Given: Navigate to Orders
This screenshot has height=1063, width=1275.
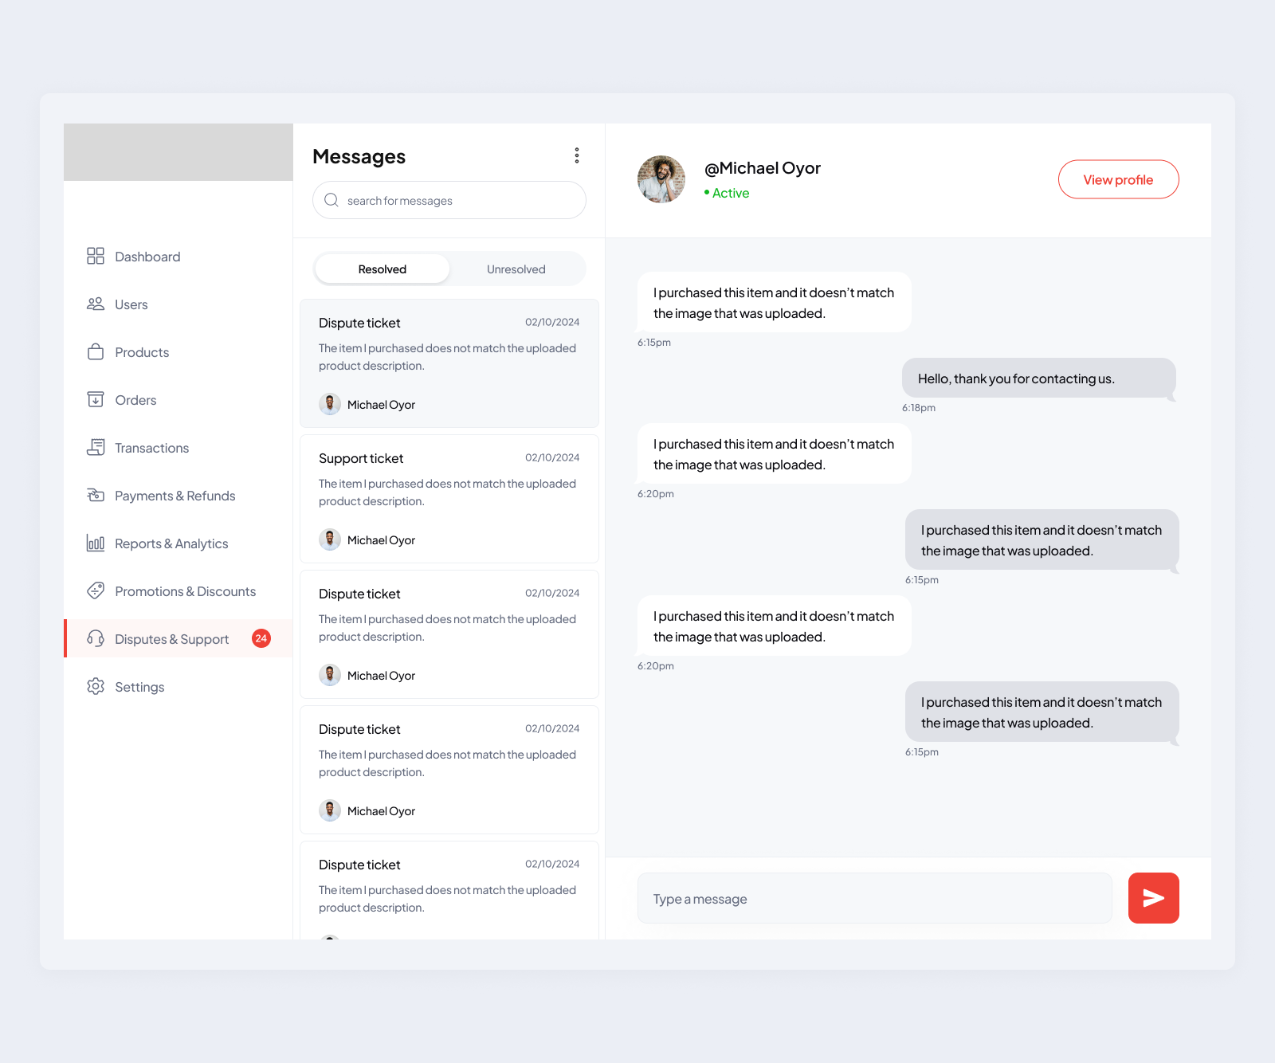Looking at the screenshot, I should coord(178,400).
